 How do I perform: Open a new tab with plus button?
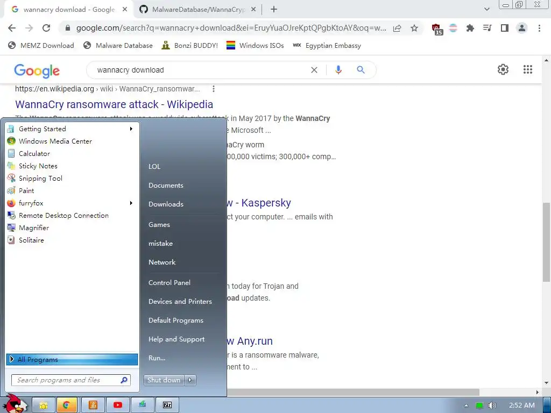[274, 10]
